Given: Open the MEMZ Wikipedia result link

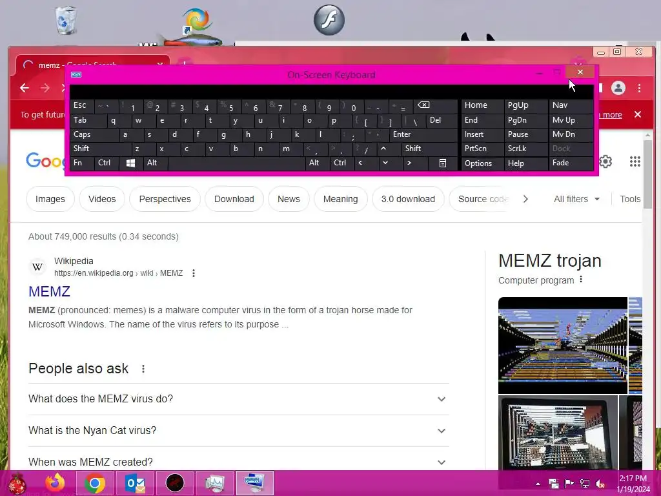Looking at the screenshot, I should (x=49, y=291).
